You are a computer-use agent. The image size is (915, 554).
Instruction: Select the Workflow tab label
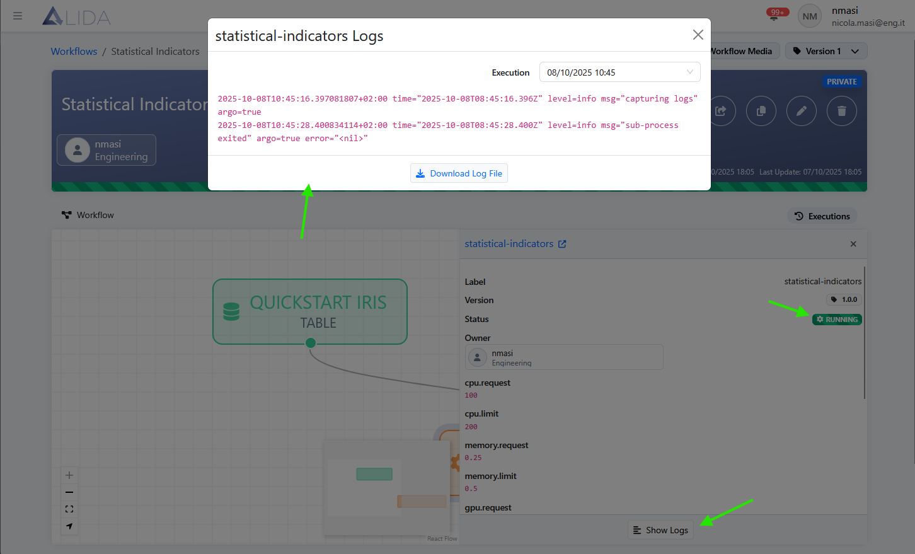[88, 215]
